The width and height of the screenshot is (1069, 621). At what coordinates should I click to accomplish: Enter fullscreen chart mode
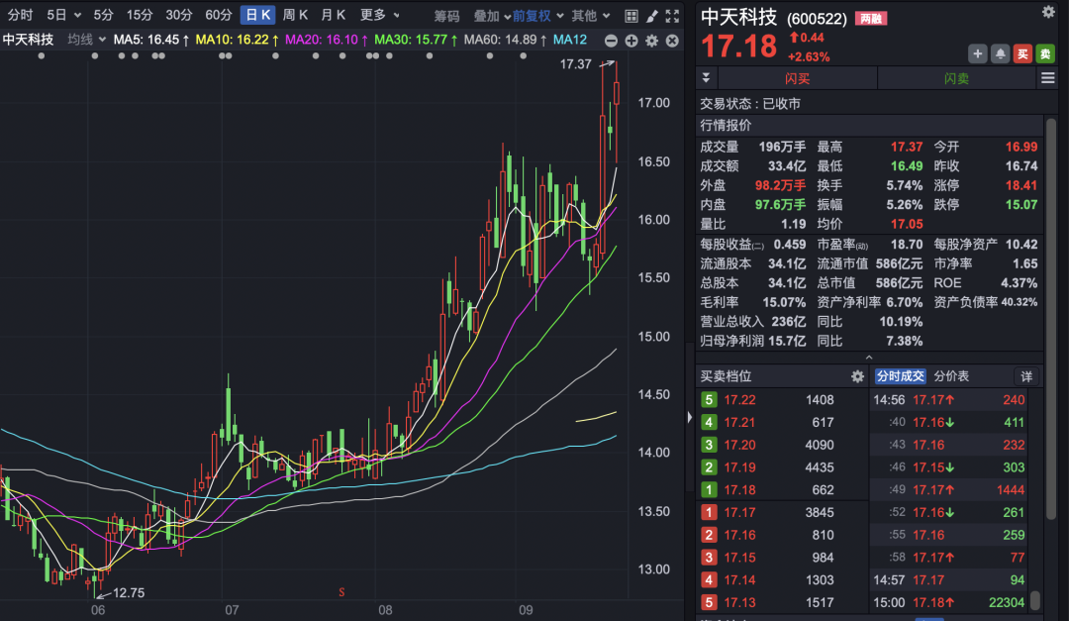click(x=672, y=16)
